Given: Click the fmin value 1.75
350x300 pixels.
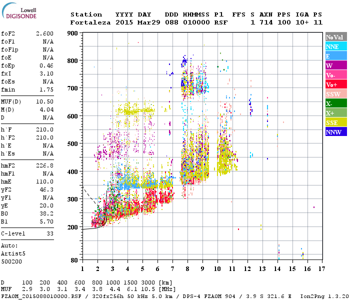Looking at the screenshot, I should pos(46,89).
